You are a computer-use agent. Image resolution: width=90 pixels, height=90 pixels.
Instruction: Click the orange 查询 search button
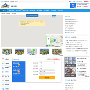tap(47, 78)
